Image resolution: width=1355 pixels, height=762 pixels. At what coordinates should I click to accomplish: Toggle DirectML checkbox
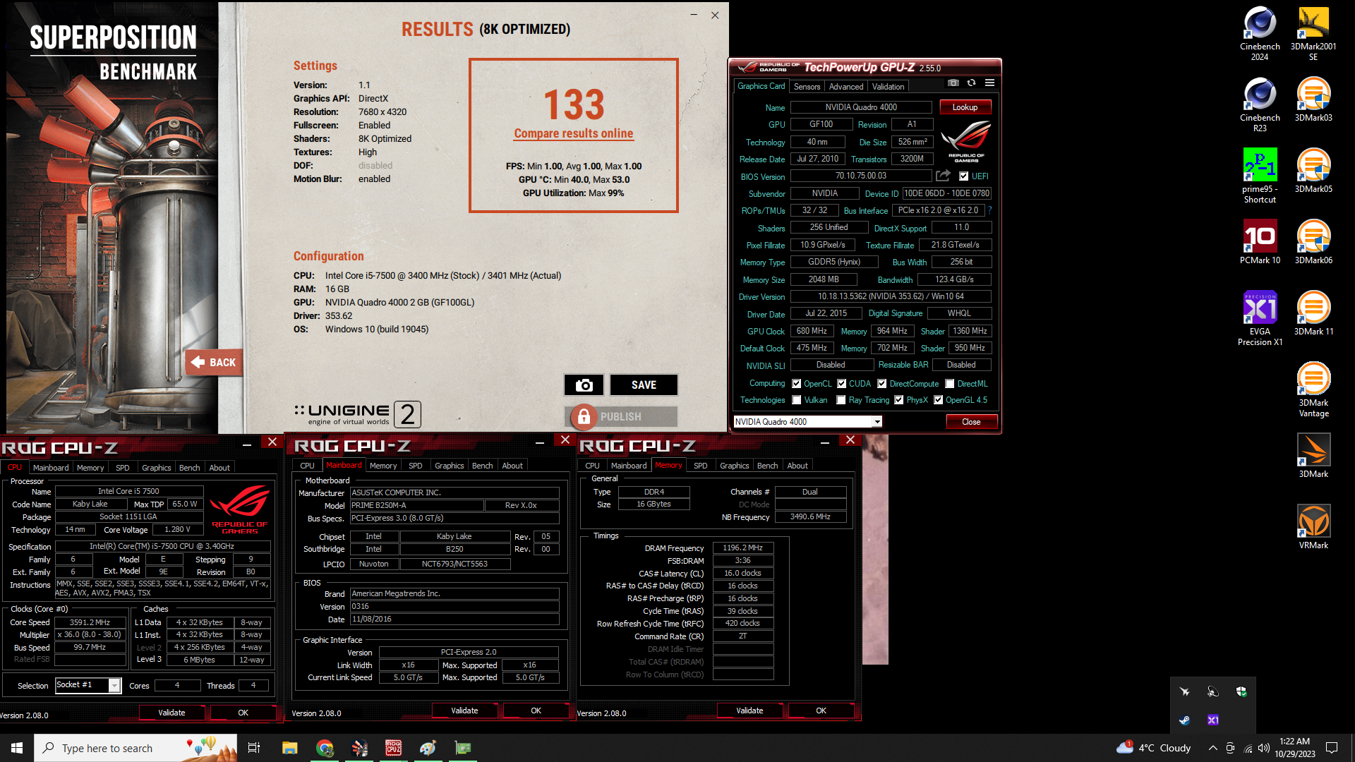950,384
